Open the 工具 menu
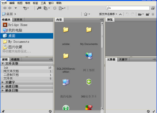 [43, 3]
